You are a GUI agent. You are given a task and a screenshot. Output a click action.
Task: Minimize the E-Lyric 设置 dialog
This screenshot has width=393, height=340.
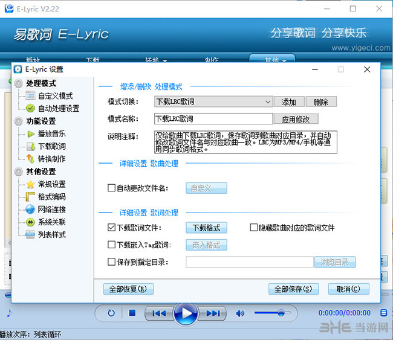pyautogui.click(x=315, y=69)
